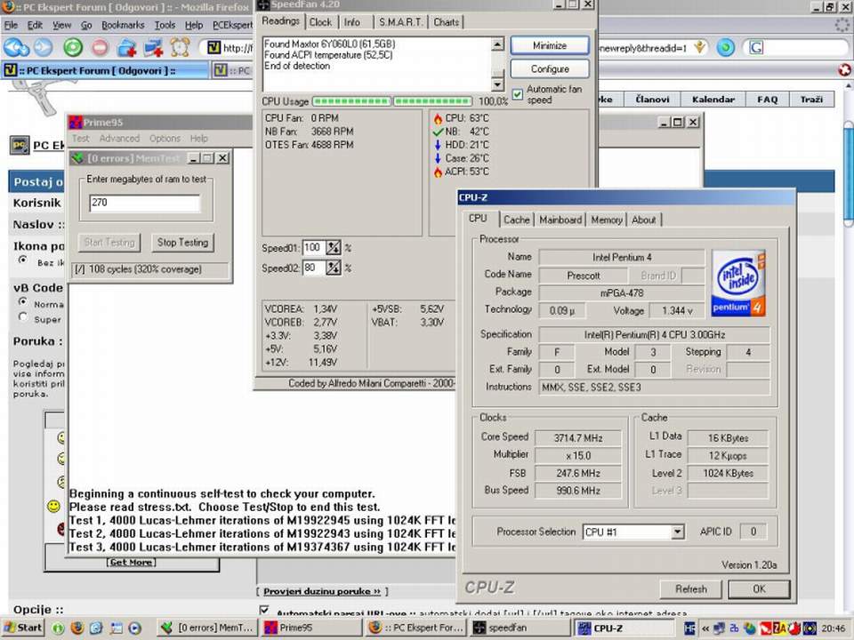Click the Google search engine icon
The height and width of the screenshot is (640, 854).
pos(756,48)
